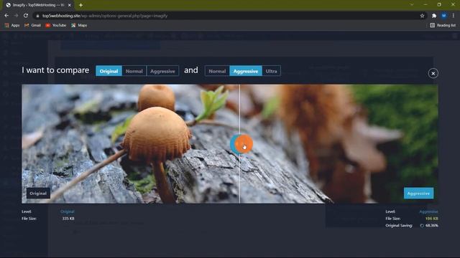Screen dimensions: 460x258
Task: Bookmark this page with the star icon
Action: tap(422, 16)
